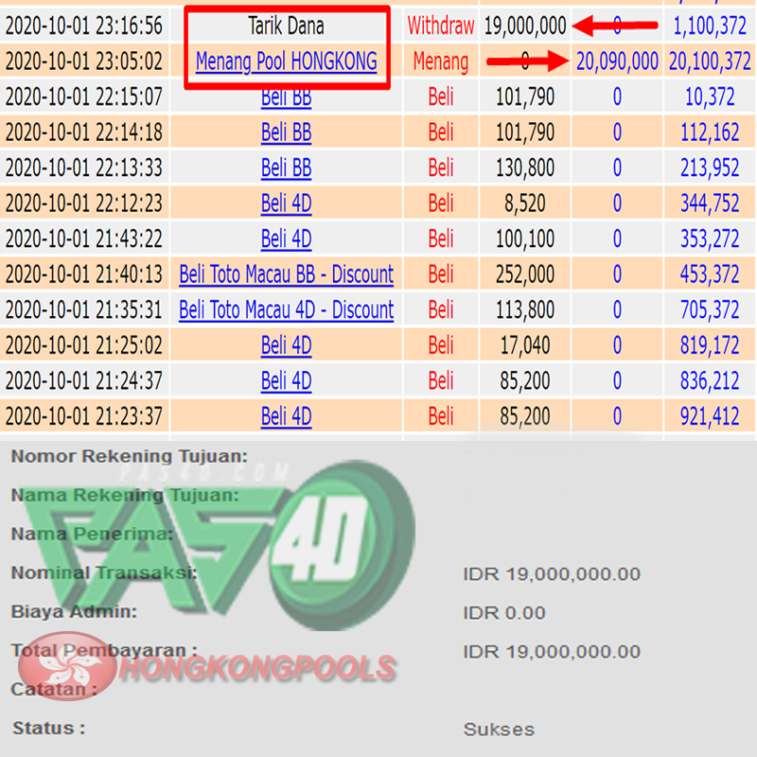Click the debit amount 17,040

tap(525, 345)
